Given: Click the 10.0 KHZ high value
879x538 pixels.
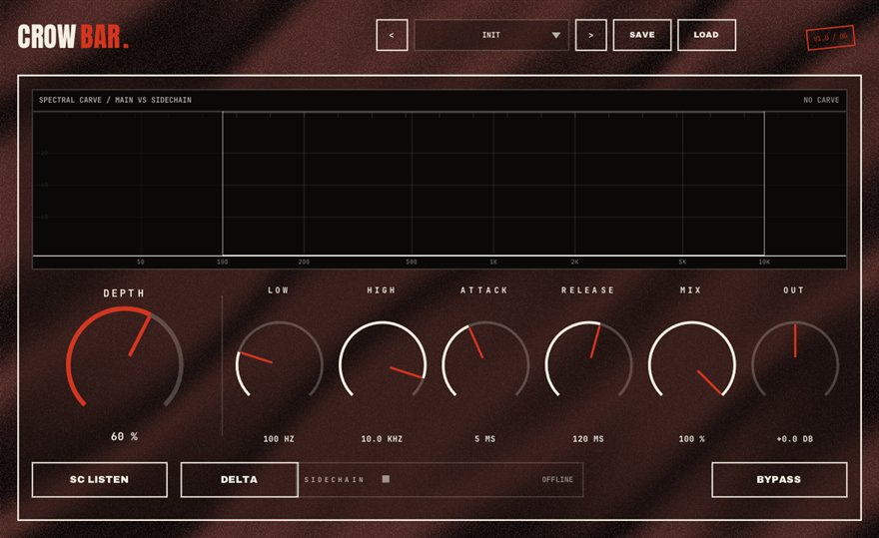Looking at the screenshot, I should coord(382,439).
